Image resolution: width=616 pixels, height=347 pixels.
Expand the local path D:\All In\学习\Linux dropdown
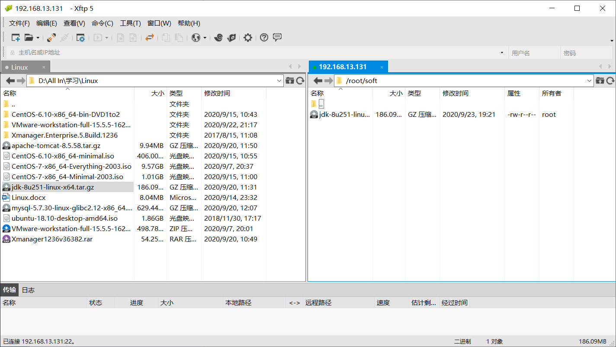coord(279,80)
